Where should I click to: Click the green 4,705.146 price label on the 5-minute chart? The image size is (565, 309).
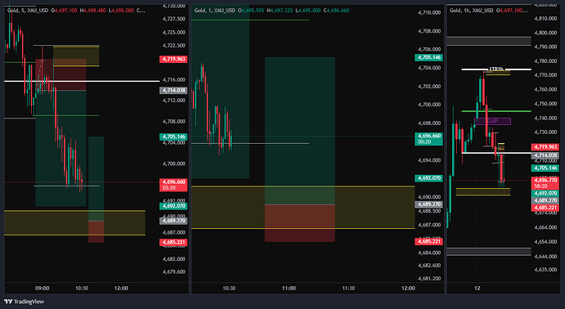174,137
